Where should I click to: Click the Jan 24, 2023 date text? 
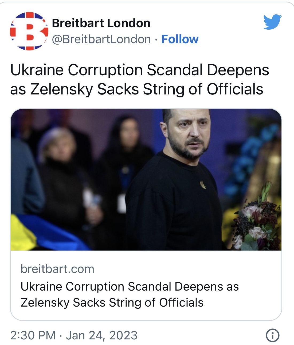point(102,335)
